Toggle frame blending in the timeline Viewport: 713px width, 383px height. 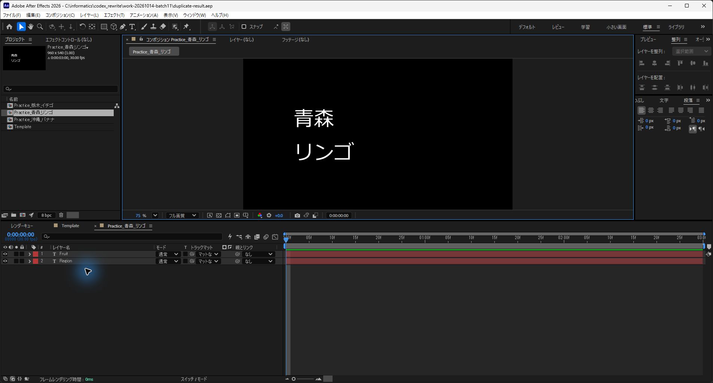pyautogui.click(x=257, y=237)
